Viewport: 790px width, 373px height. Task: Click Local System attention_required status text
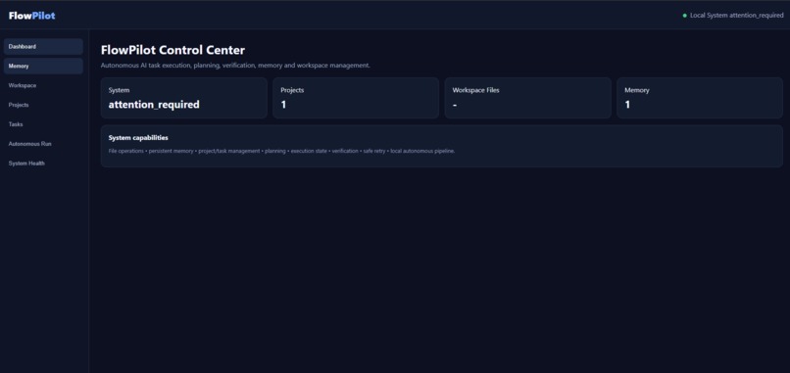[x=737, y=16]
